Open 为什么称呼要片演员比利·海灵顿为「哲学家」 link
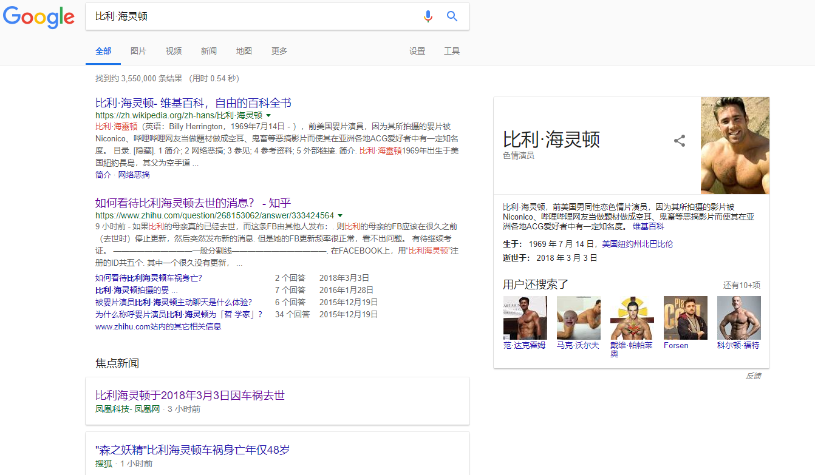Viewport: 815px width, 475px height. pyautogui.click(x=179, y=314)
